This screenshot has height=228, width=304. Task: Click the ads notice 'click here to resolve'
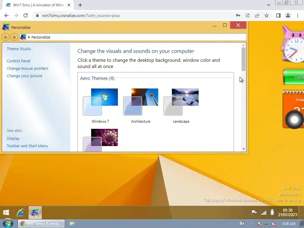(252, 200)
